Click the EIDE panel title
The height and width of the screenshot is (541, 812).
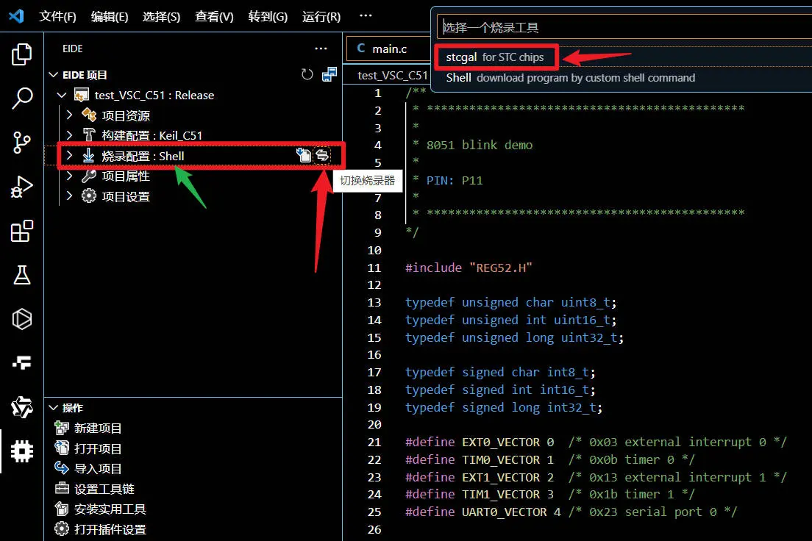point(73,49)
